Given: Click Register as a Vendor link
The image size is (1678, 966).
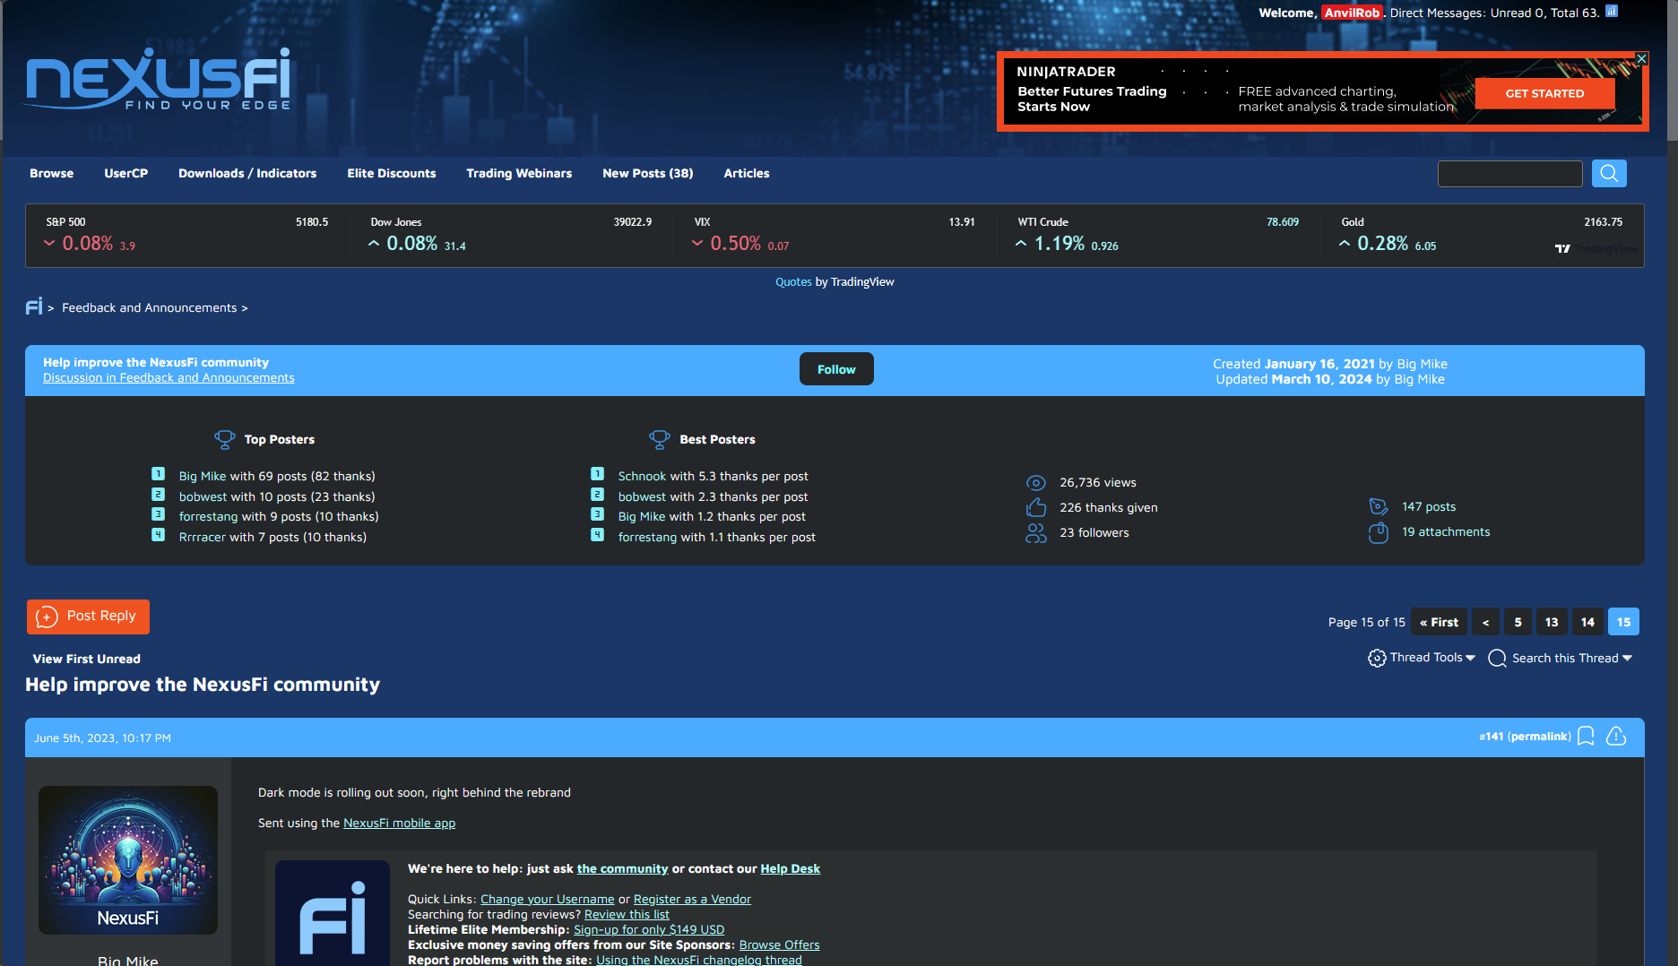Looking at the screenshot, I should [692, 899].
